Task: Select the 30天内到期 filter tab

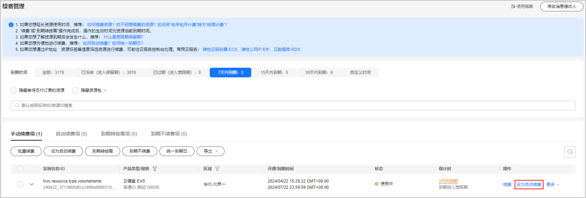Action: 319,73
